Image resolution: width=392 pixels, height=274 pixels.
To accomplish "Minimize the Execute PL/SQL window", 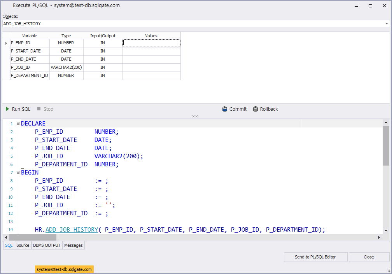I will [357, 5].
